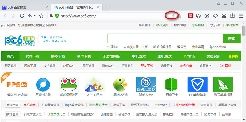Viewport: 246px width, 122px height.
Task: Open TV市场 in navigation bar
Action: [189, 56]
